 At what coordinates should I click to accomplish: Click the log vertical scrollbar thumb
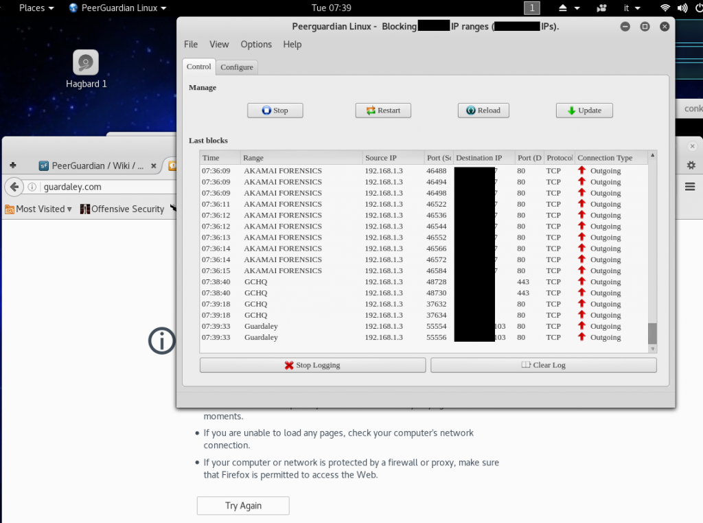click(x=652, y=333)
